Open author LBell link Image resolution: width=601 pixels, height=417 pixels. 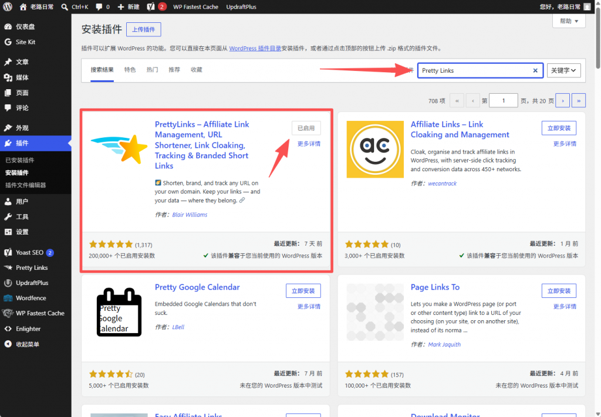(178, 327)
